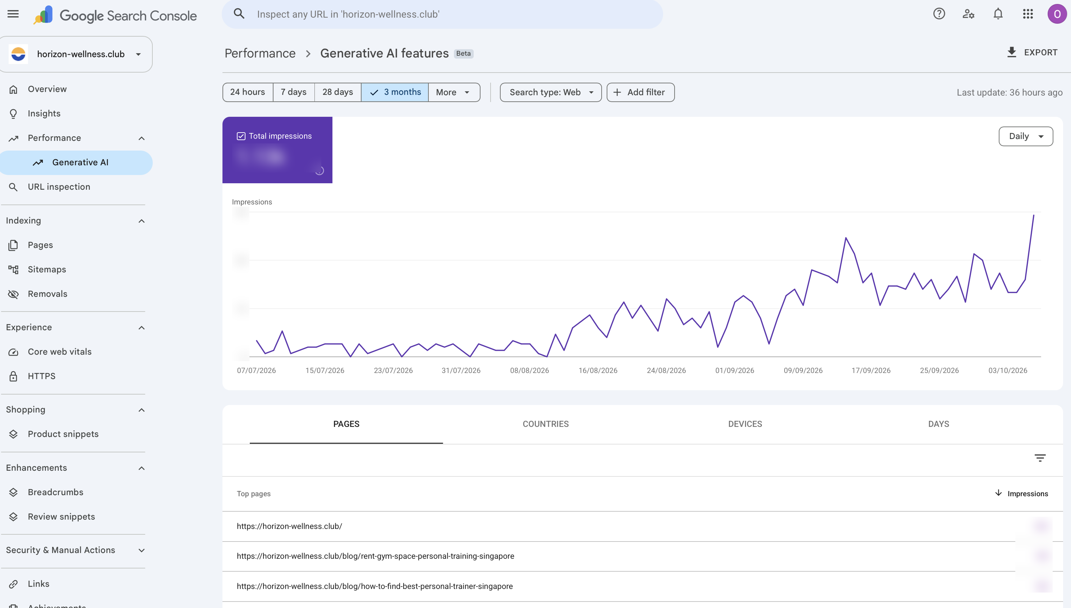Open URL inspection in sidebar
This screenshot has width=1071, height=608.
point(59,186)
